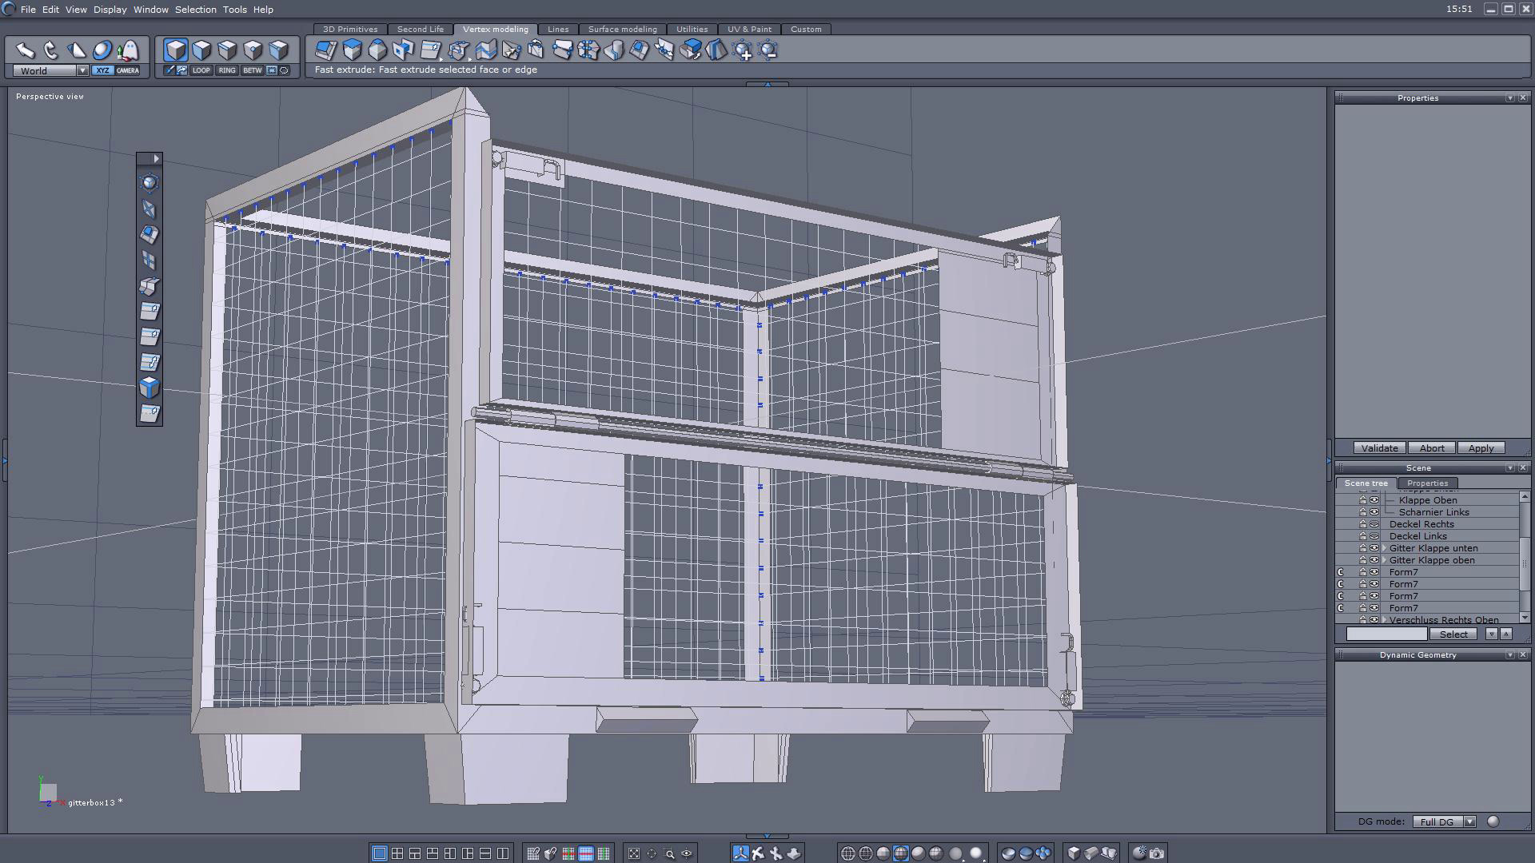
Task: Click the camera render icon in bottom bar
Action: [1157, 853]
